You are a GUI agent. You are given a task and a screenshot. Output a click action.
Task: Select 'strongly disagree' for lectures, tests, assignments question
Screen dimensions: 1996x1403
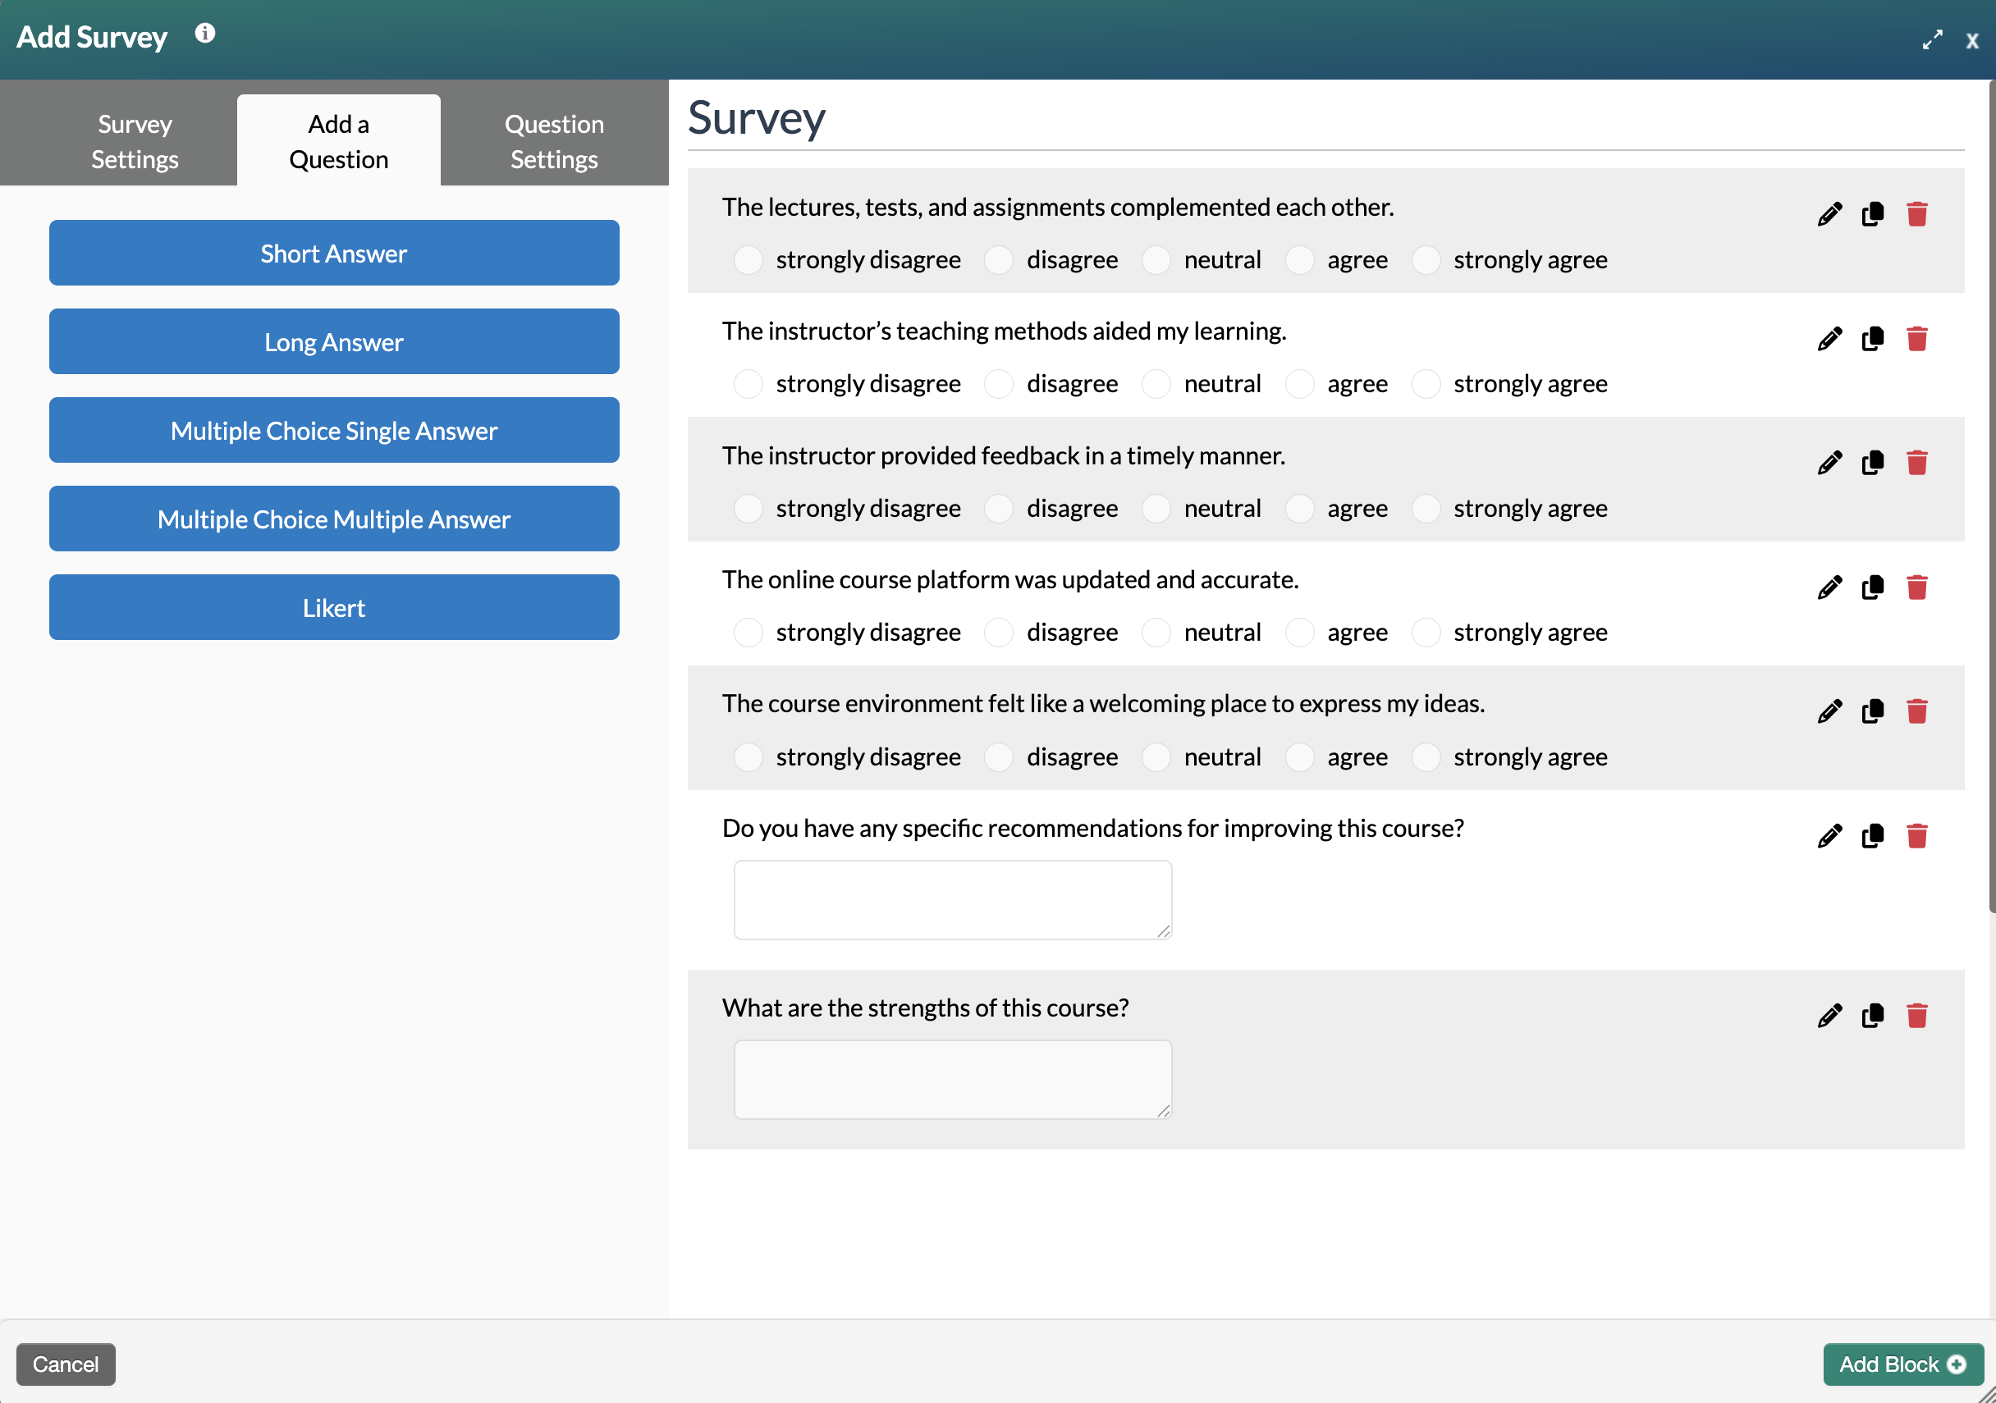click(x=748, y=259)
